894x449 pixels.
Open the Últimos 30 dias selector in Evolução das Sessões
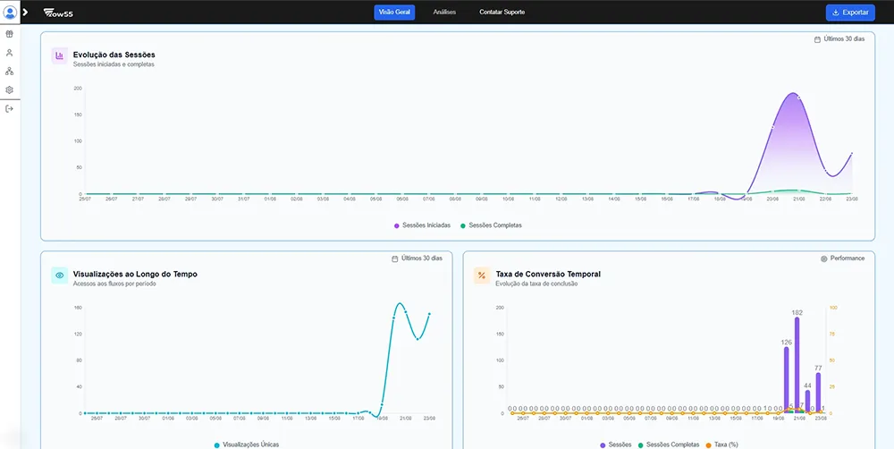pos(839,39)
